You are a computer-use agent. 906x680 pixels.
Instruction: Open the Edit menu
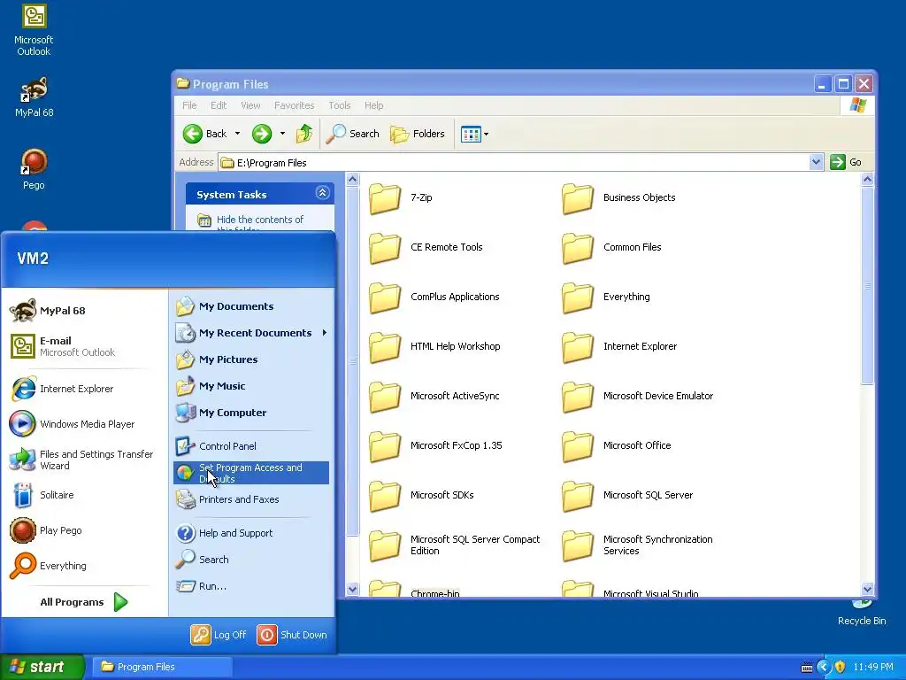coord(219,106)
